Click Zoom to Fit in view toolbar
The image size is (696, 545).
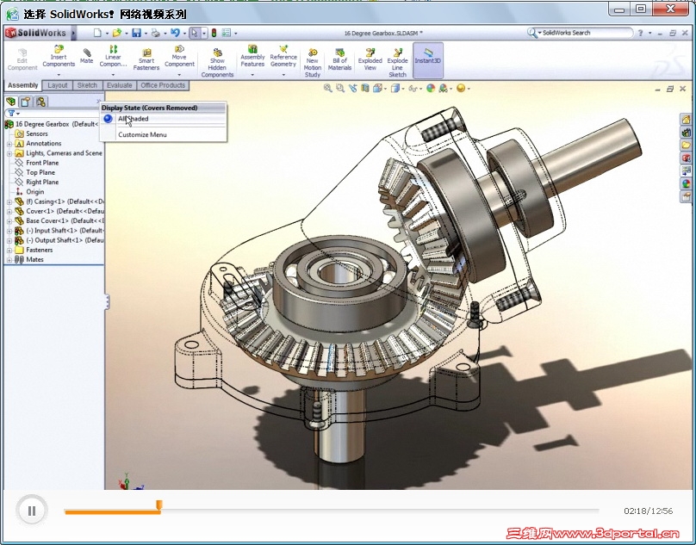point(327,89)
